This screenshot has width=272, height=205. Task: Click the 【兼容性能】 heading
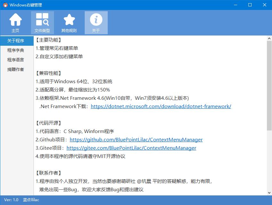click(x=49, y=73)
